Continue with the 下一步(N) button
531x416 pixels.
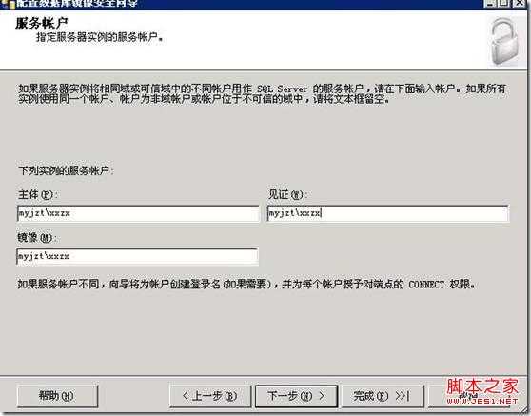(x=296, y=396)
